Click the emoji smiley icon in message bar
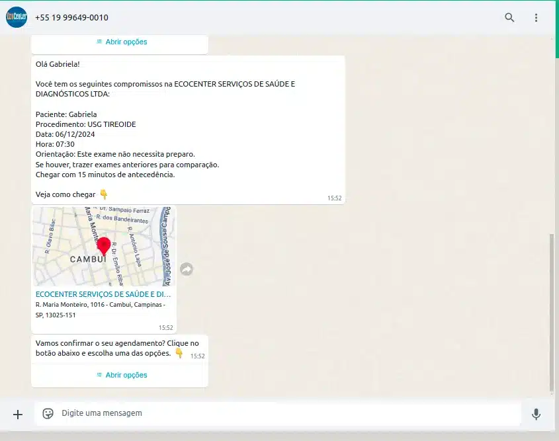The image size is (559, 441). click(x=48, y=413)
